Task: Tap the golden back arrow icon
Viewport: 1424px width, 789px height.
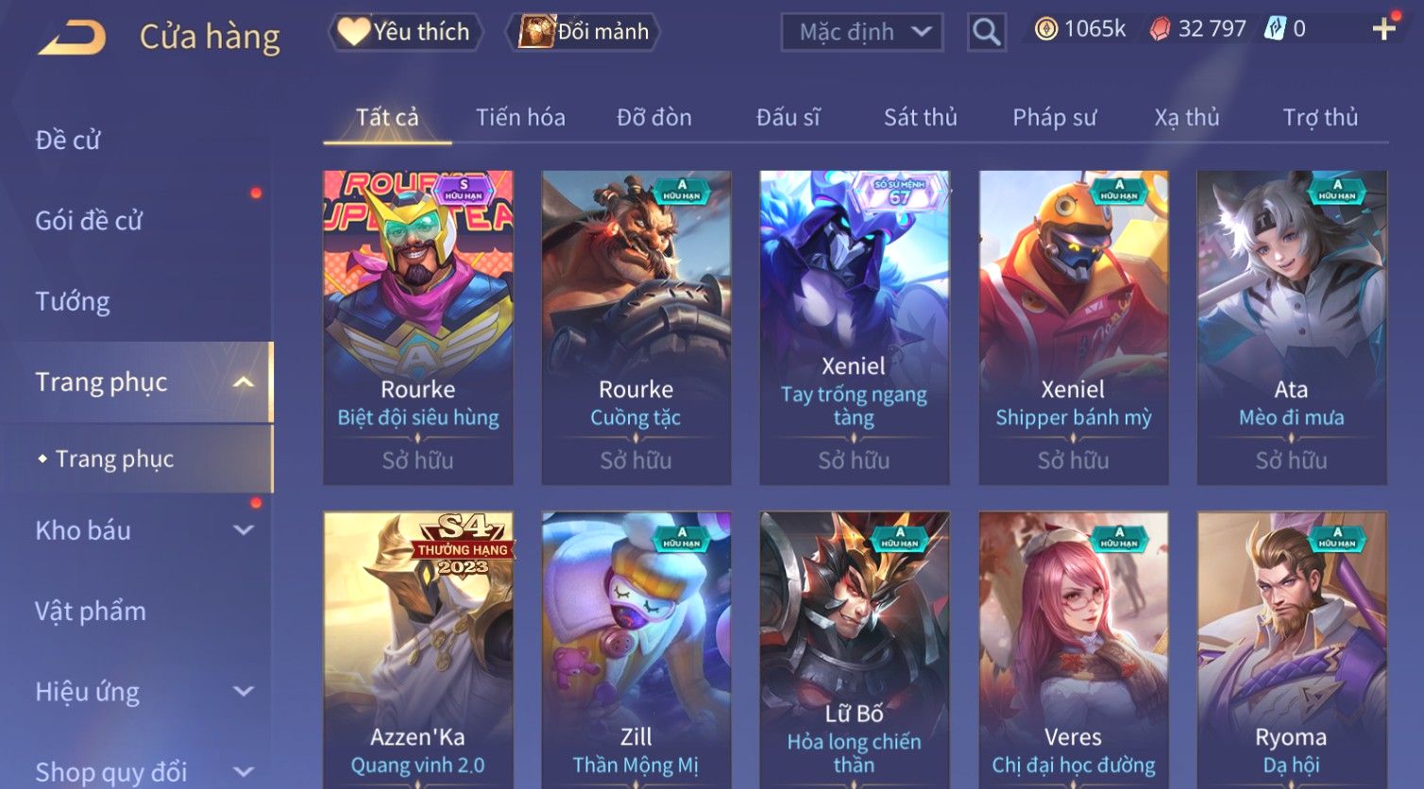Action: pos(72,38)
